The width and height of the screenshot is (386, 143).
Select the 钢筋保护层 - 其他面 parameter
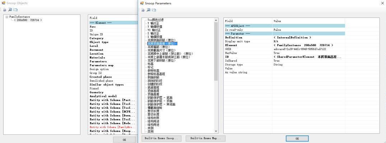coord(162,104)
